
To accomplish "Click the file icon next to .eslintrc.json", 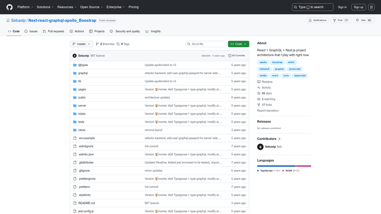I will pos(75,154).
